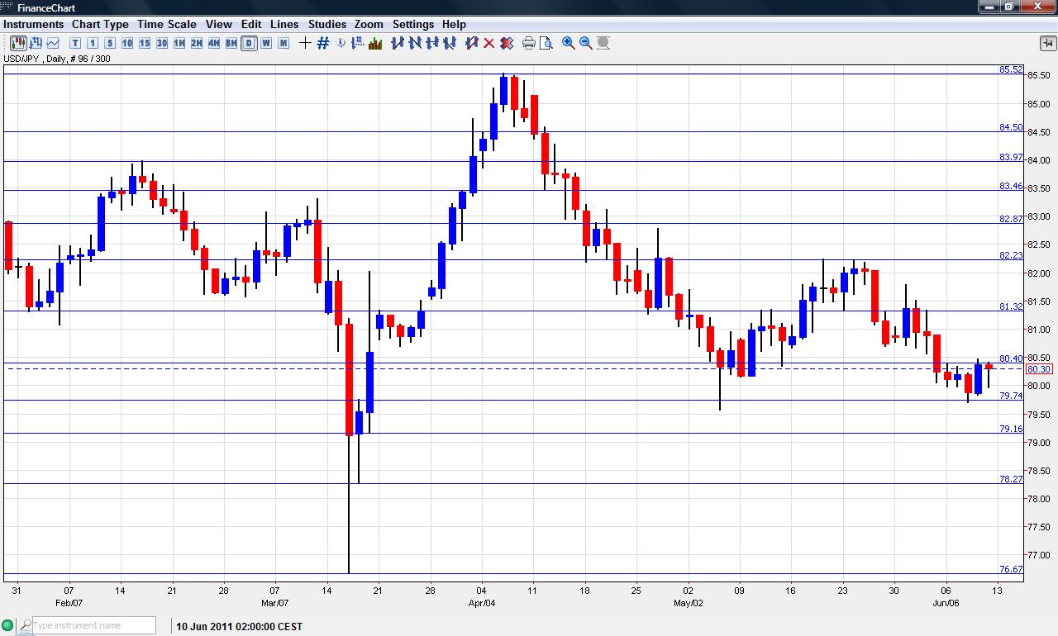Select the first trend line drawing tool
Viewport: 1058px width, 636px height.
coord(398,43)
